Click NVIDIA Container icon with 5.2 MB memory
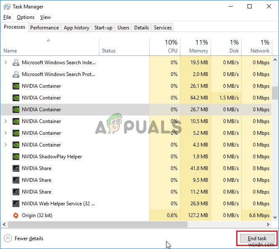This screenshot has height=249, width=279. (x=16, y=133)
